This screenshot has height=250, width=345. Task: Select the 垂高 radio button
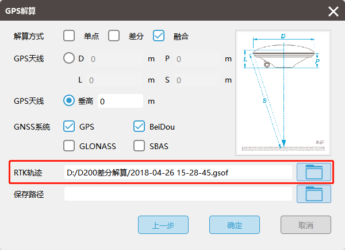[x=69, y=101]
